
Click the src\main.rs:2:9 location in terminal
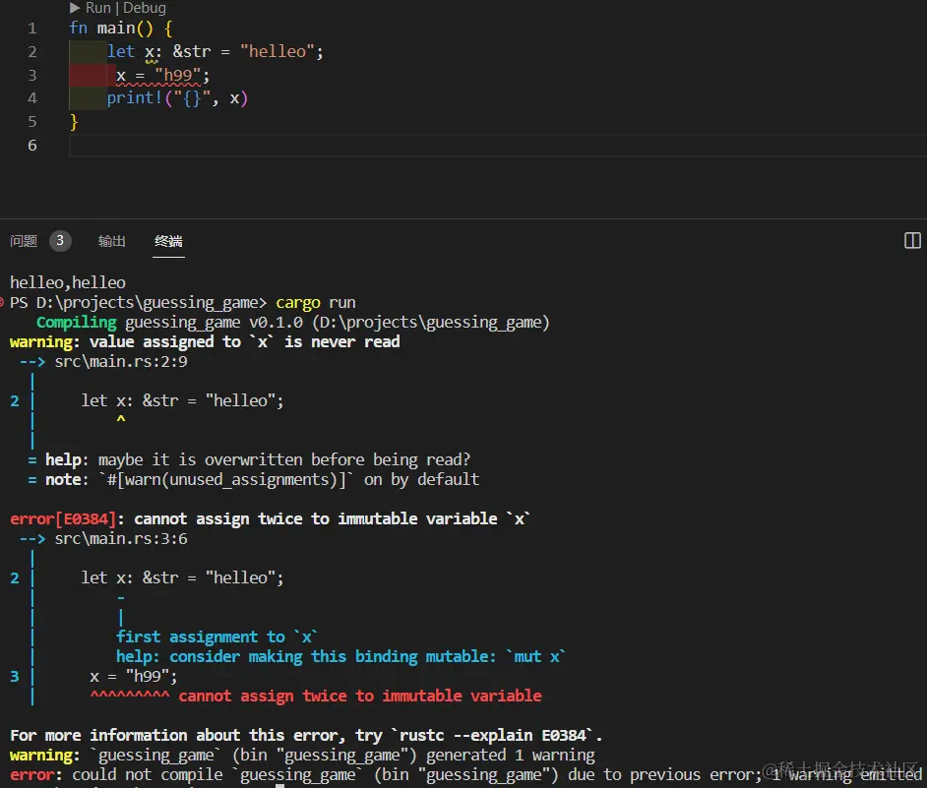pos(121,362)
